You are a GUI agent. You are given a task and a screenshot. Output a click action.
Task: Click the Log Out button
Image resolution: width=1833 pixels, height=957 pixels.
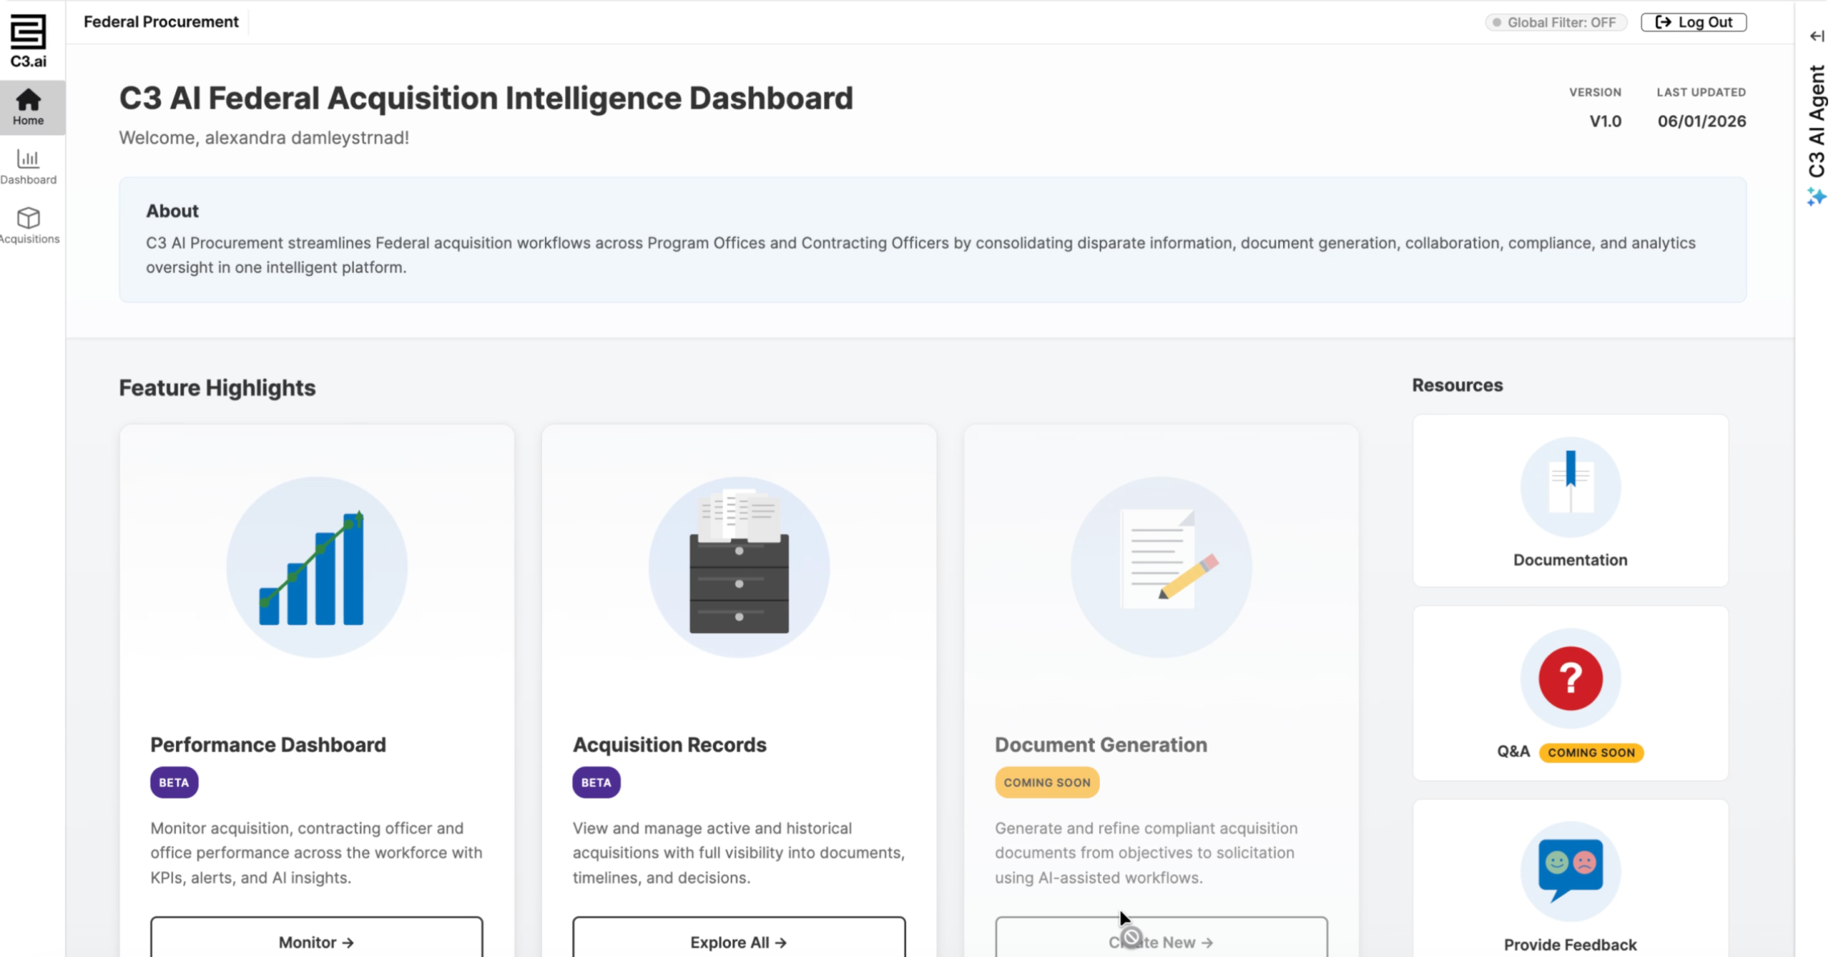pos(1693,23)
